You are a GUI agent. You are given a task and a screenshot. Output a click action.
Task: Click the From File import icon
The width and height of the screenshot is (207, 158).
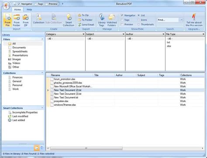7,20
